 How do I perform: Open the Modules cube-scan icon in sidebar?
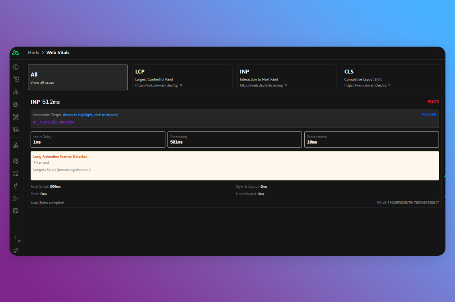tap(16, 117)
